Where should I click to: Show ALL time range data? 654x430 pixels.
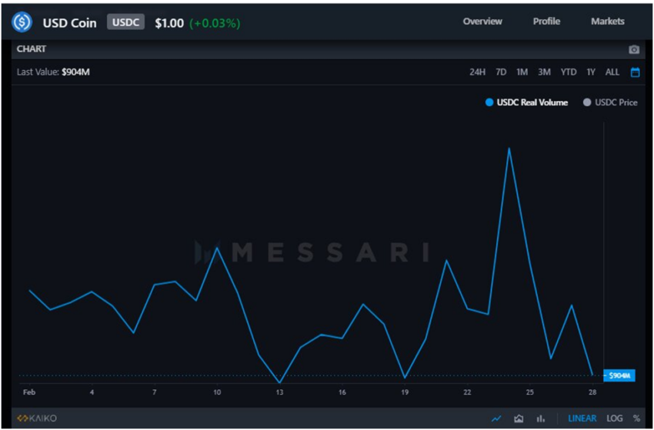[x=612, y=72]
